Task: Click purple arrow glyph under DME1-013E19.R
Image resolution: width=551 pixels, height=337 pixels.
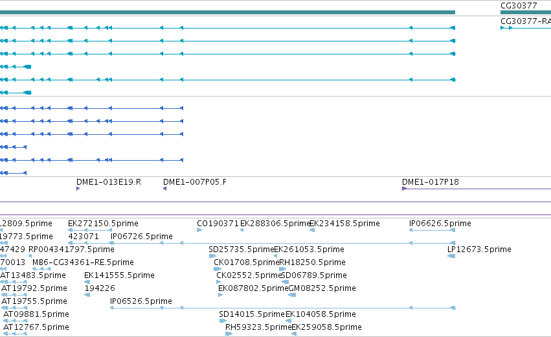Action: [78, 189]
